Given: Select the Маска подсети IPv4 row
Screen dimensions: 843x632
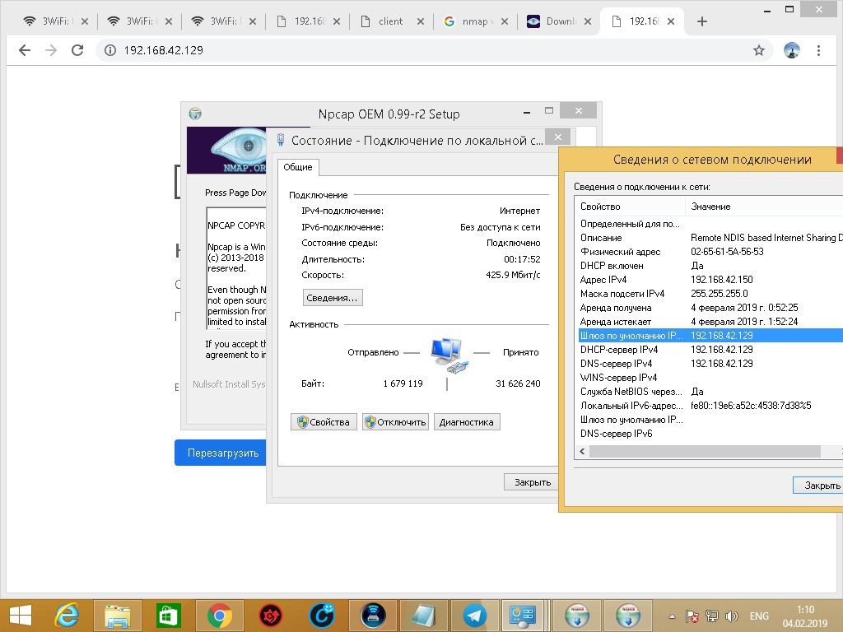Looking at the screenshot, I should click(x=709, y=294).
